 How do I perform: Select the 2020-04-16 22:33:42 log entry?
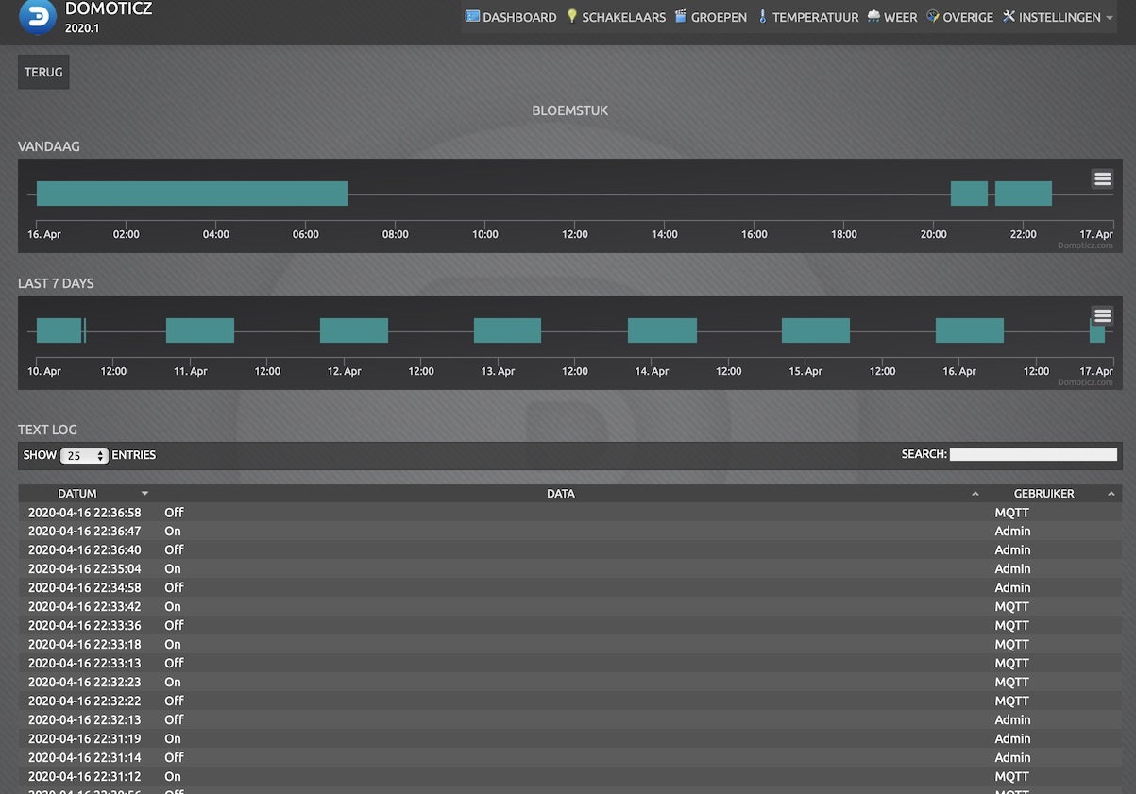point(569,606)
